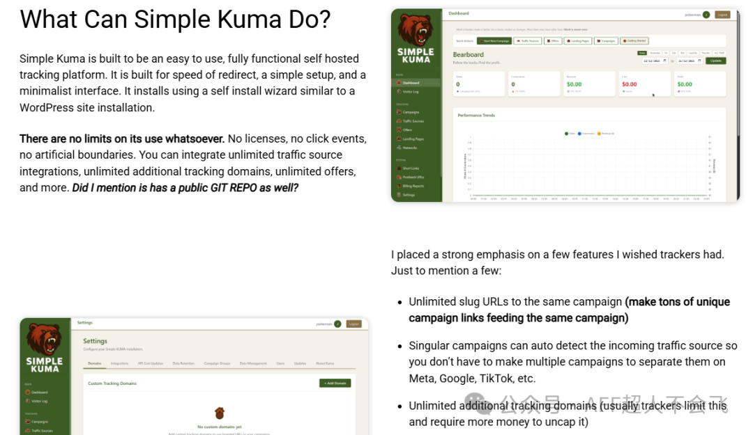
Task: Click the end date input field
Action: coord(690,61)
